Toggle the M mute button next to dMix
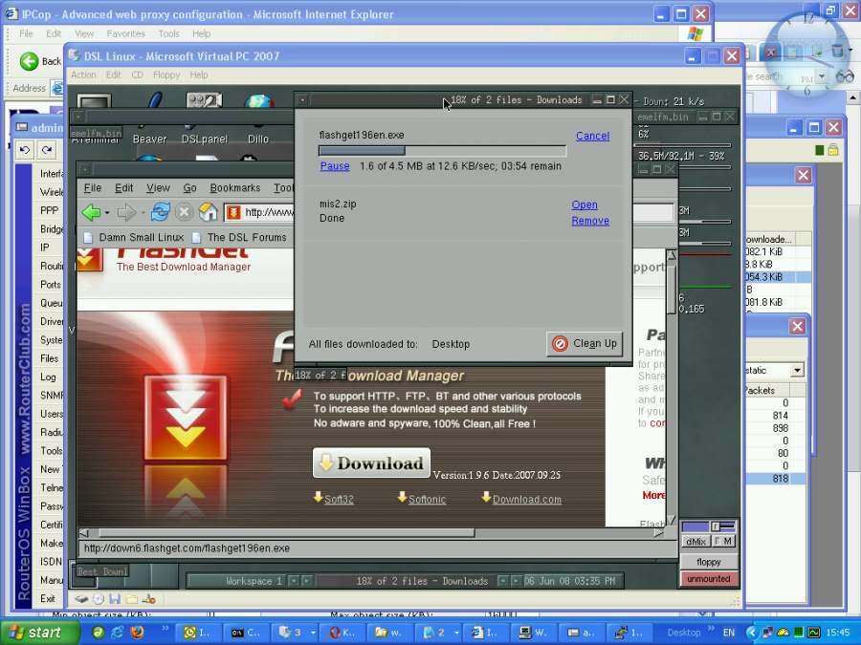 point(728,542)
